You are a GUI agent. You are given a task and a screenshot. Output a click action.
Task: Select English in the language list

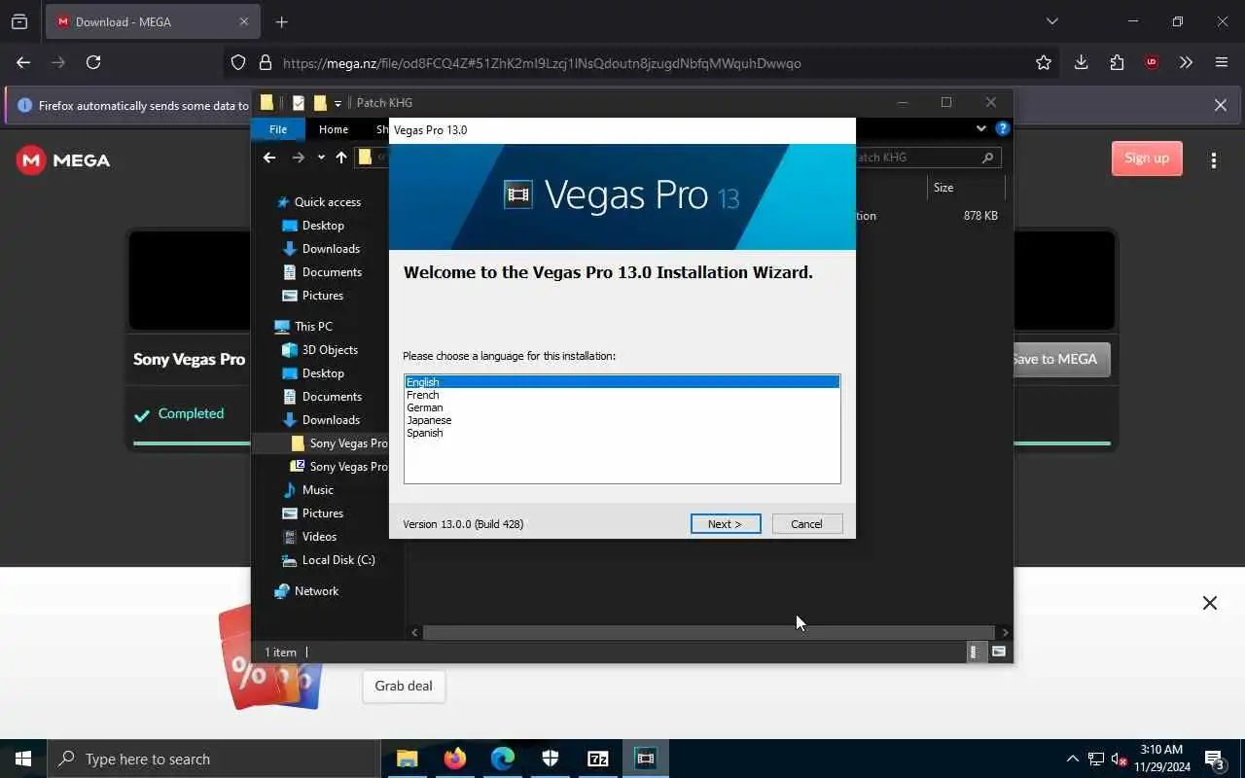tap(622, 382)
